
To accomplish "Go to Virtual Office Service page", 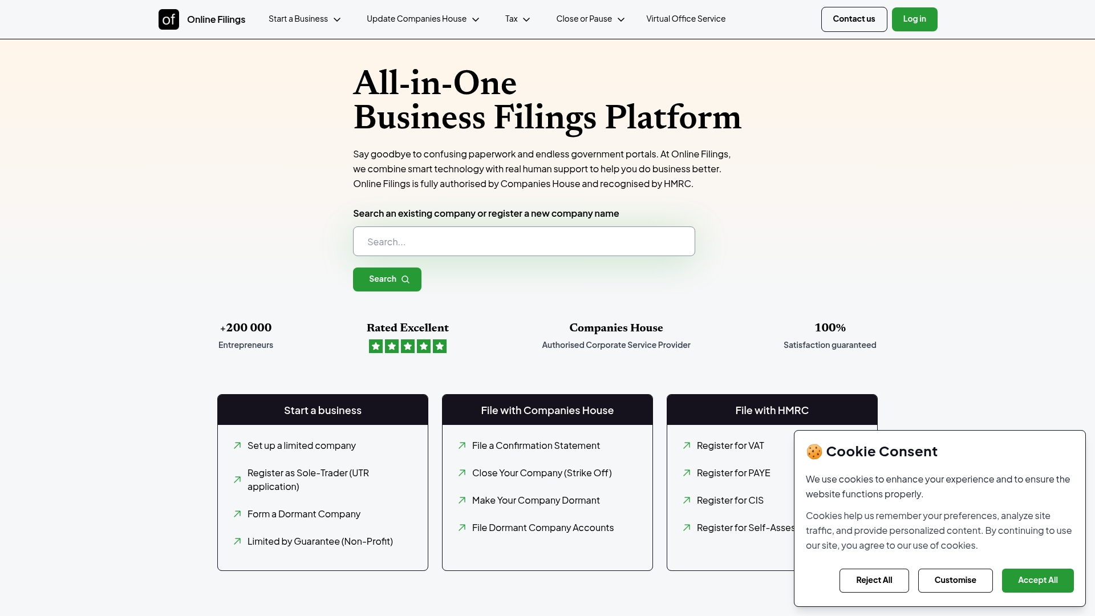I will 686,19.
